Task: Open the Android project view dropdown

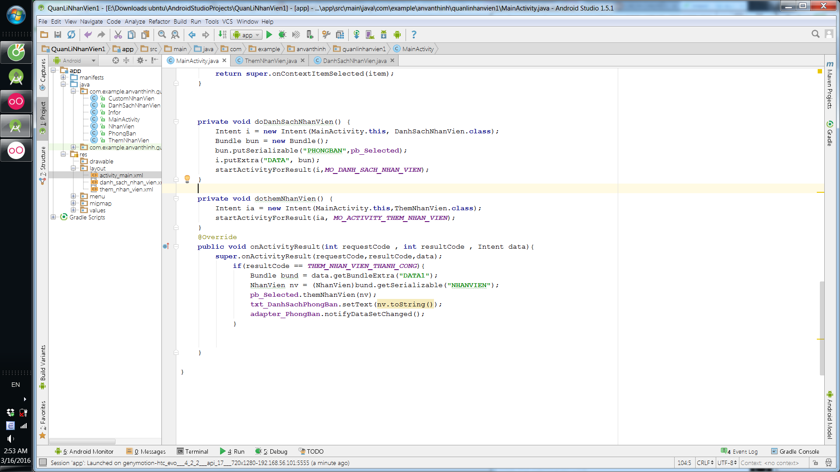Action: [74, 60]
